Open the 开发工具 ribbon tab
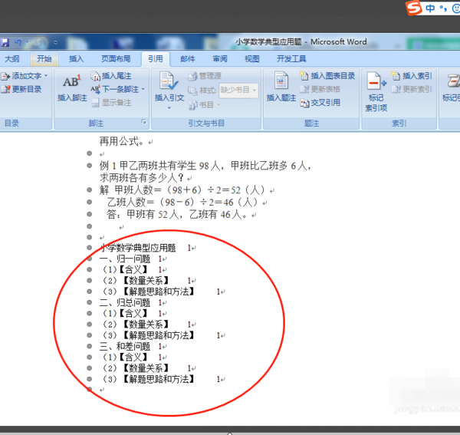The height and width of the screenshot is (435, 460). [291, 59]
